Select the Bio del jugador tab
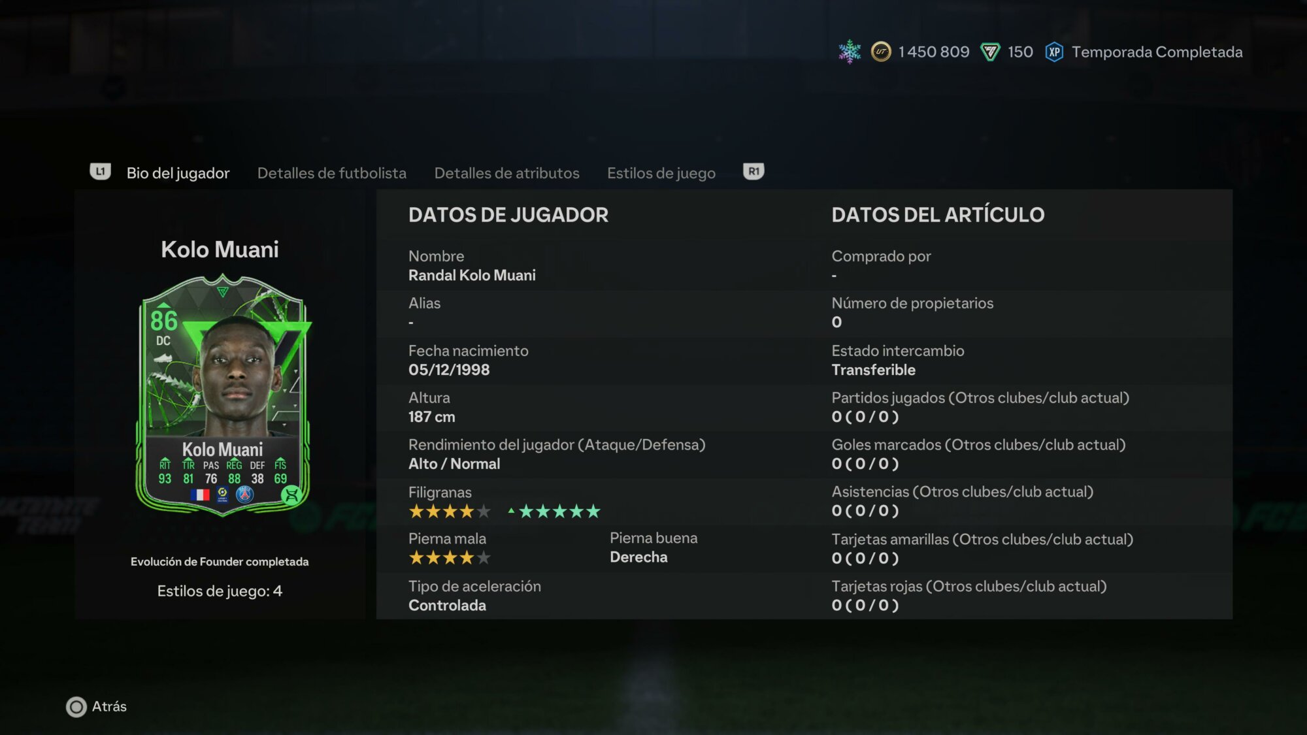 (x=178, y=173)
